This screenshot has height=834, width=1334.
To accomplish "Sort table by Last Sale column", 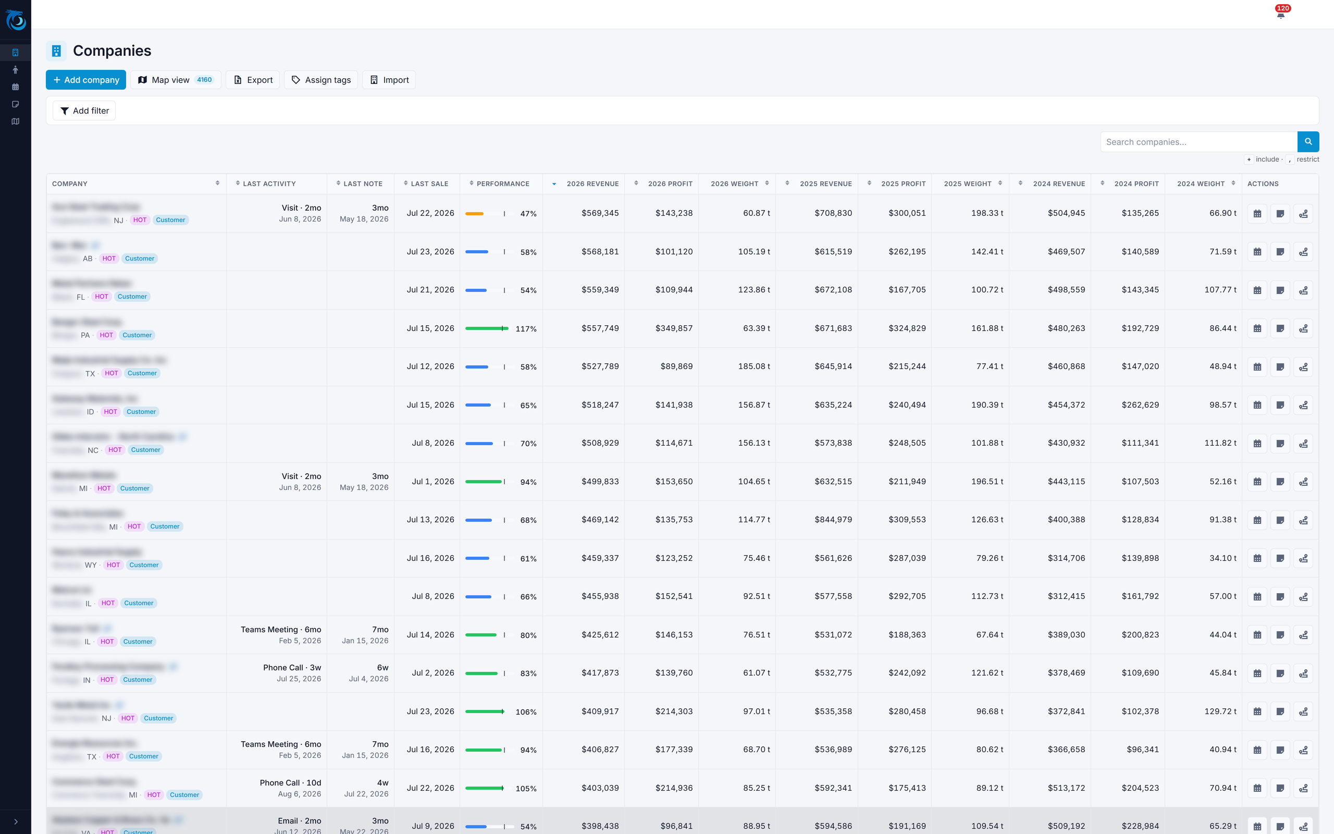I will [427, 183].
